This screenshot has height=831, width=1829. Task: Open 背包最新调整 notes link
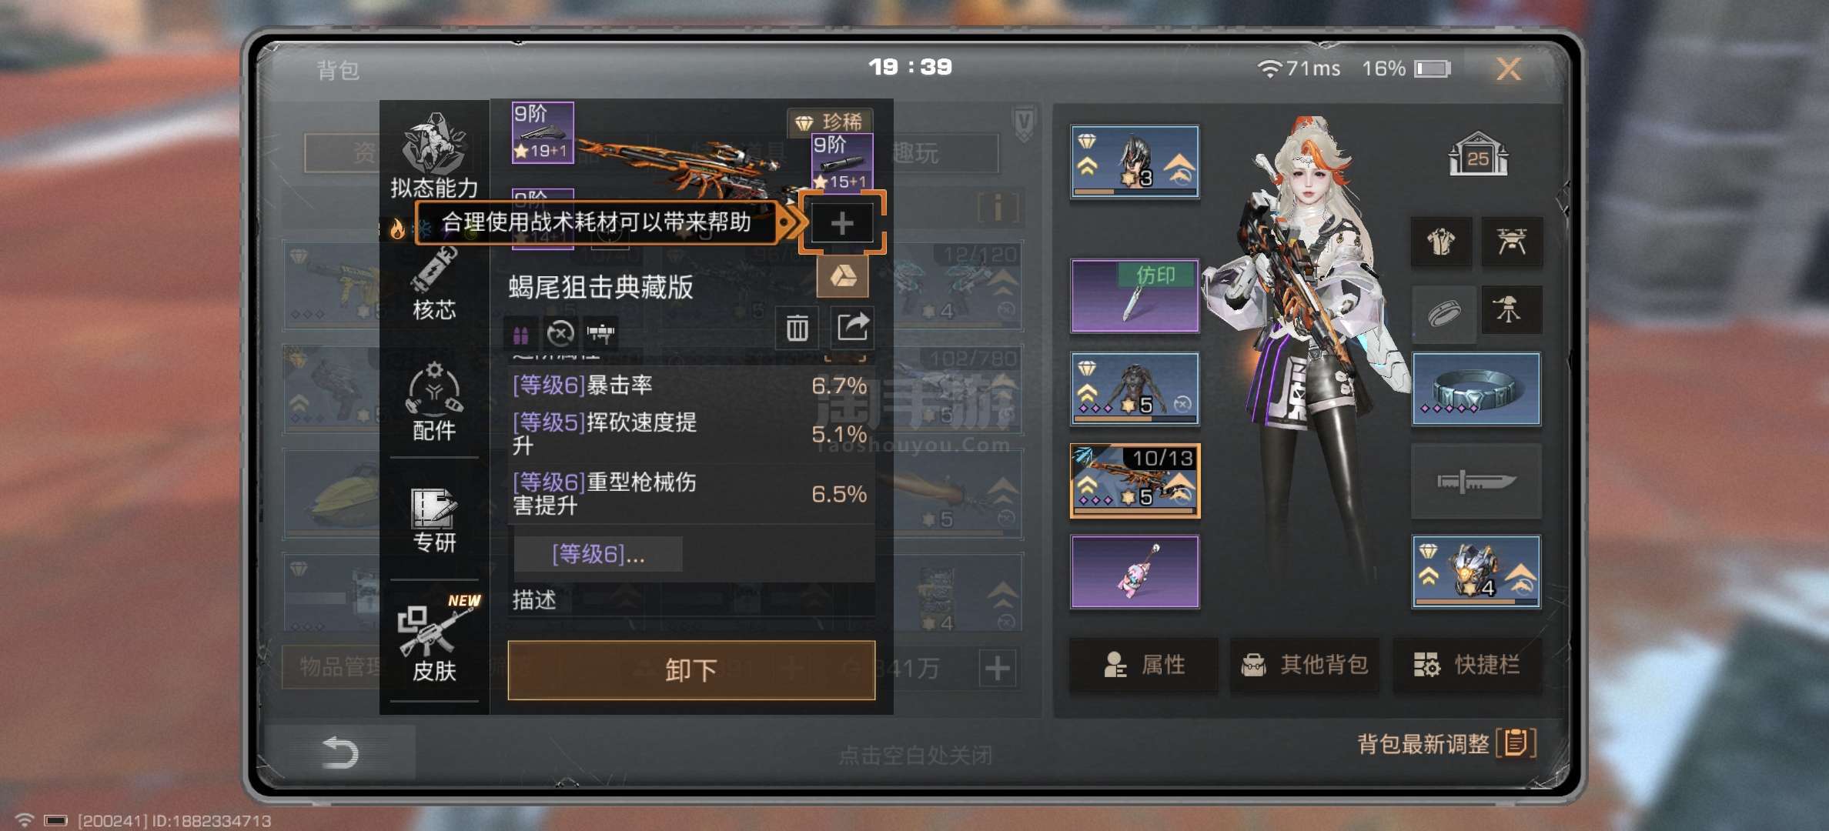1447,744
